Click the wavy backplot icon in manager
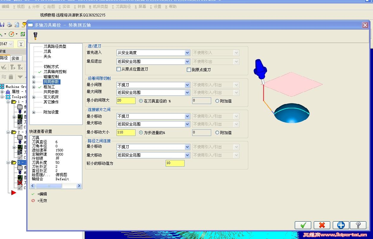Image resolution: width=373 pixels, height=239 pixels. pyautogui.click(x=4, y=77)
